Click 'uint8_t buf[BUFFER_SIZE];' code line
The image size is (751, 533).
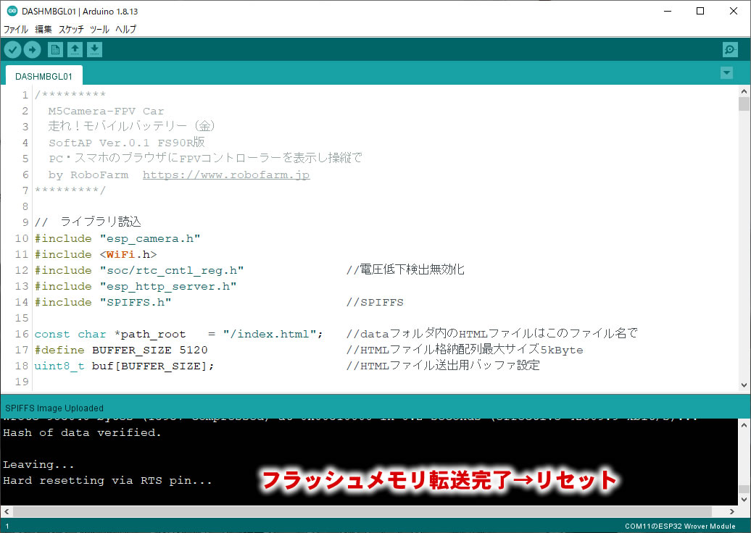tap(124, 366)
